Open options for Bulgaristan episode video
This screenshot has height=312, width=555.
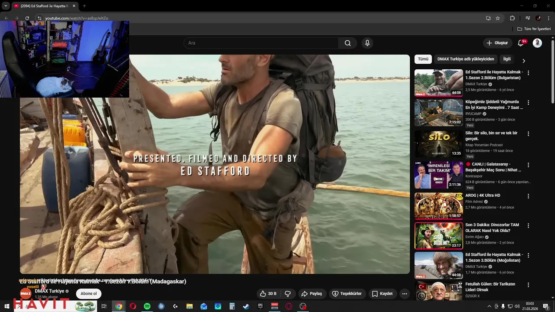tap(528, 73)
